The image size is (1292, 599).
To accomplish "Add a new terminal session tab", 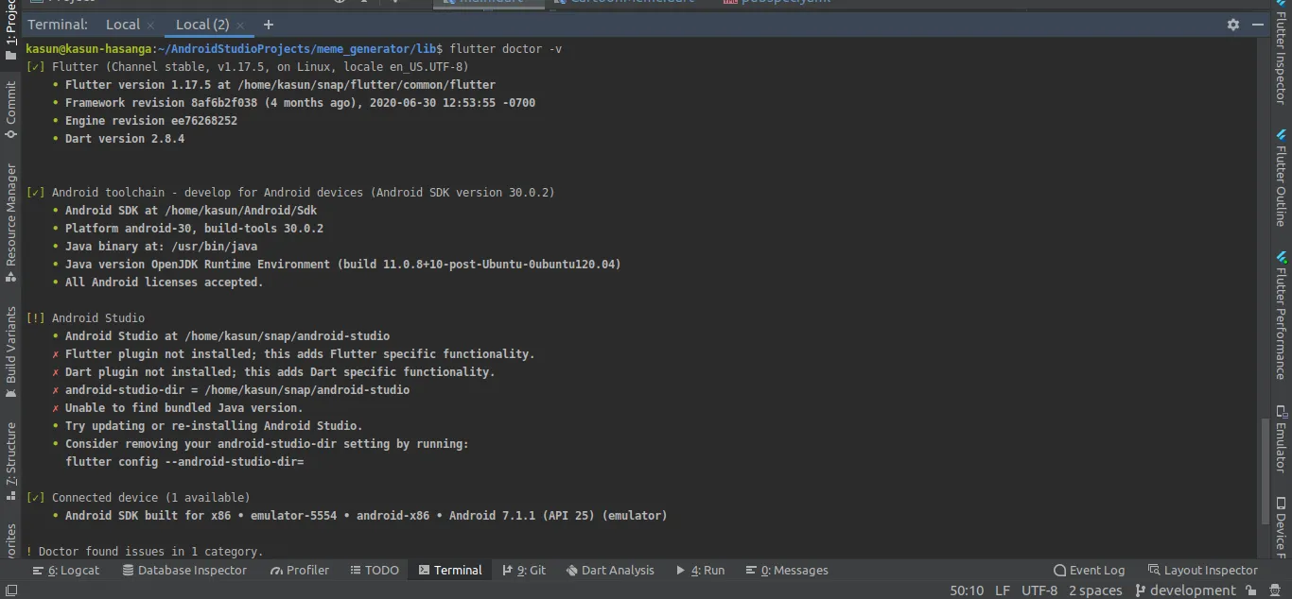I will [269, 25].
